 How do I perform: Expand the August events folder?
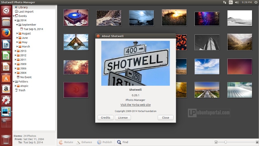[17, 33]
